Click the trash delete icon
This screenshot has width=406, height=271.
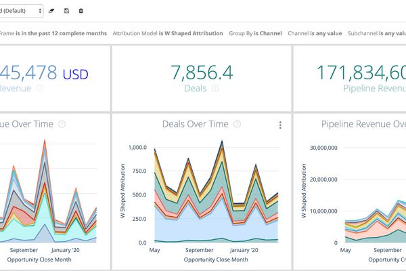click(x=81, y=11)
